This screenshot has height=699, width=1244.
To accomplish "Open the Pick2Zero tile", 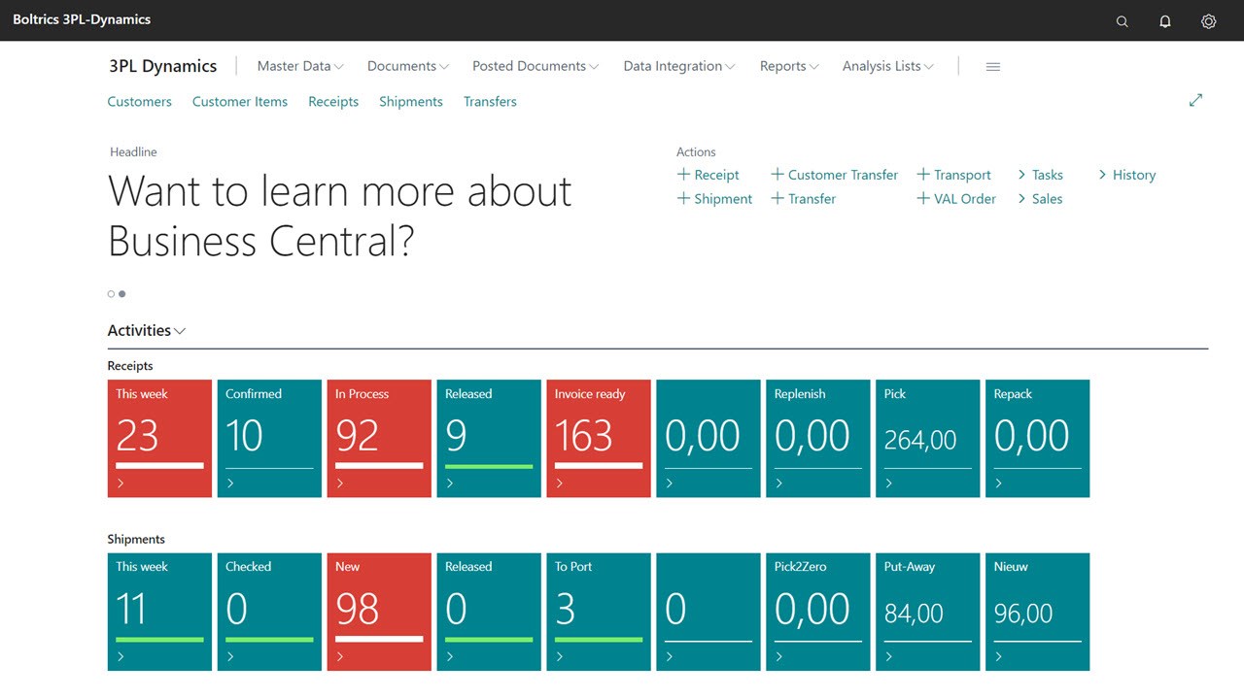I will coord(818,612).
